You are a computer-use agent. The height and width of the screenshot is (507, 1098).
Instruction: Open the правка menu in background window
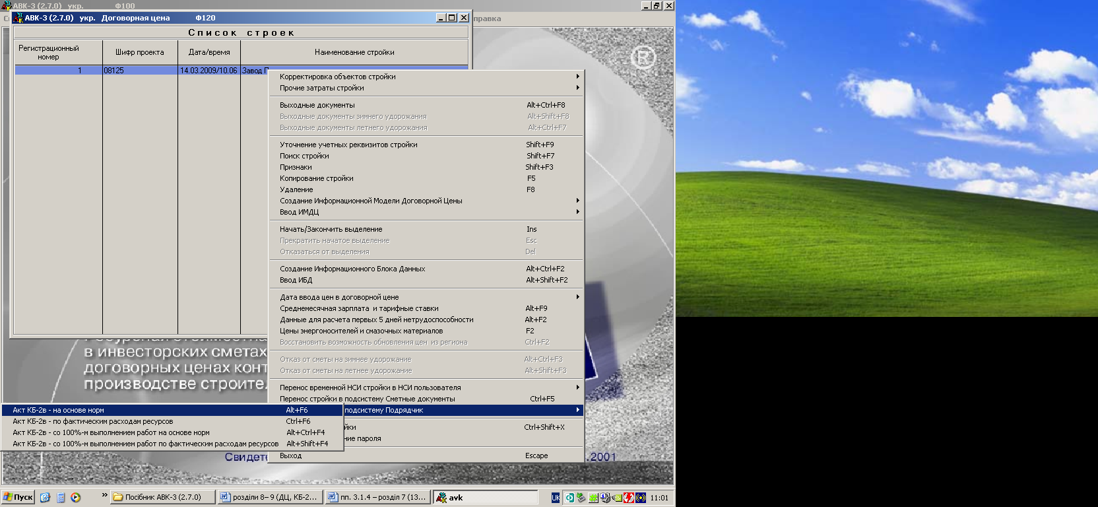(x=487, y=18)
